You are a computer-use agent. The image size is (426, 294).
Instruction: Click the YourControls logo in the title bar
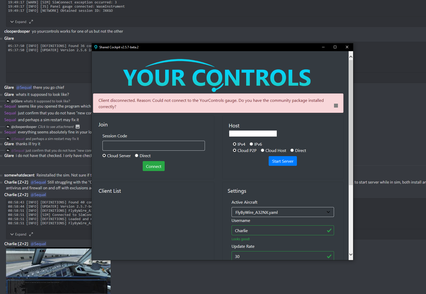(96, 47)
